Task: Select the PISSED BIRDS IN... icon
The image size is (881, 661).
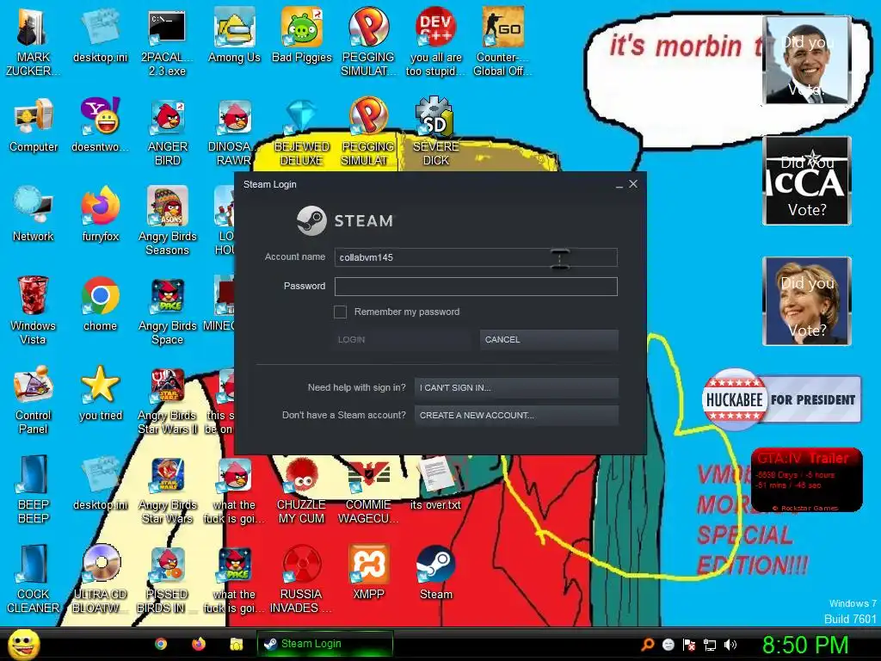Action: [x=167, y=580]
